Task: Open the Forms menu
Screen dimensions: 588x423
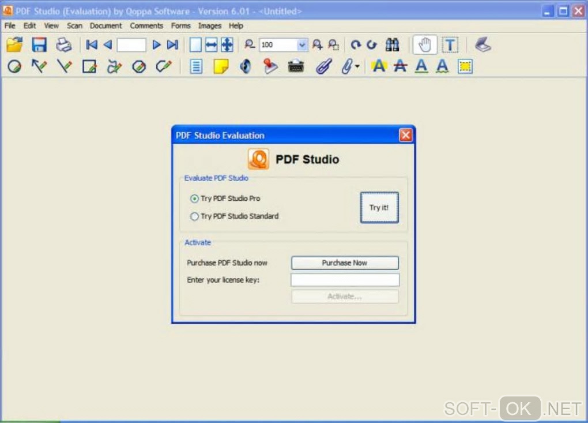Action: click(181, 25)
